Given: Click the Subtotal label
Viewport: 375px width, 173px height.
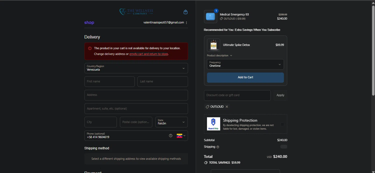Looking at the screenshot, I should 209,140.
